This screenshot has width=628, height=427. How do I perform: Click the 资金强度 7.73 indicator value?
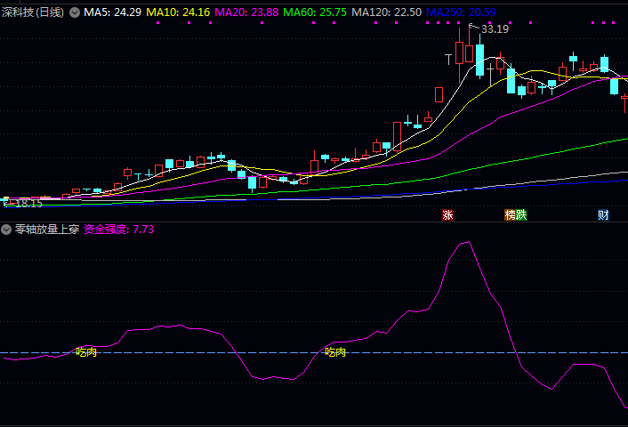[x=119, y=230]
